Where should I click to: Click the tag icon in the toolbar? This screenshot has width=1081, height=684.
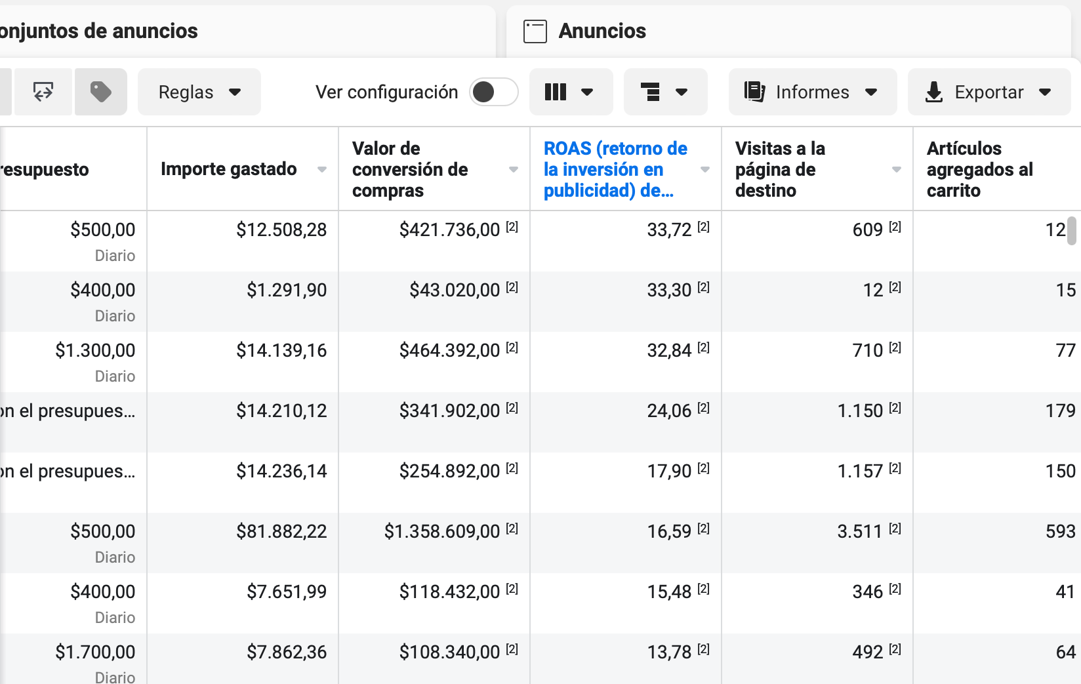[100, 92]
